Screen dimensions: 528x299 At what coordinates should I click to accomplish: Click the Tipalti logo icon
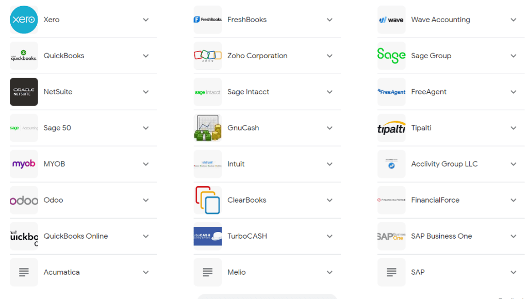click(x=391, y=128)
